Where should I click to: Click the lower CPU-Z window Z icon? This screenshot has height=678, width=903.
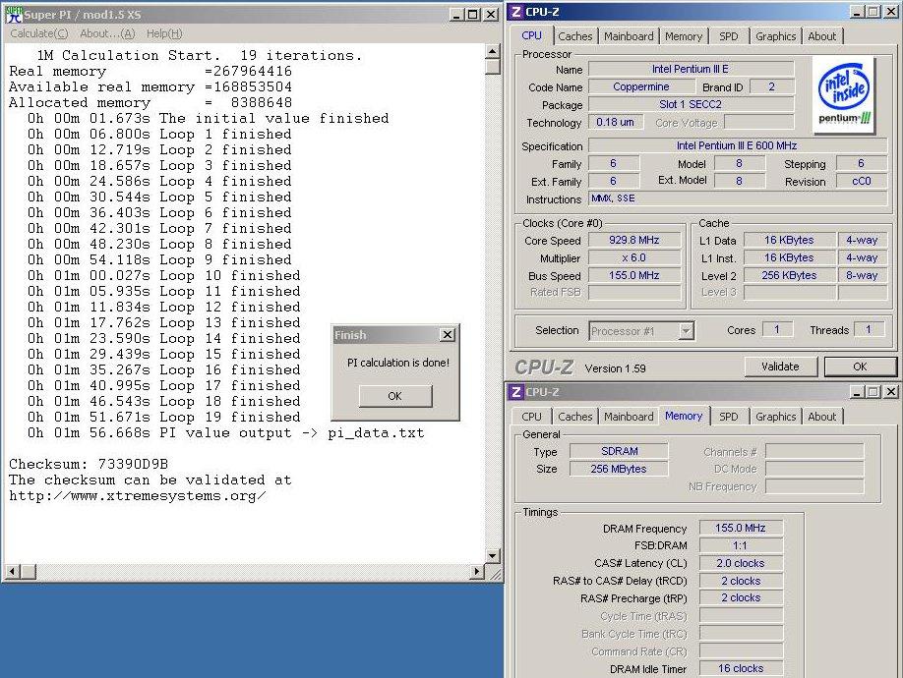[x=516, y=392]
